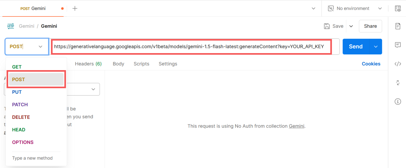Switch to the Body tab

tap(118, 64)
